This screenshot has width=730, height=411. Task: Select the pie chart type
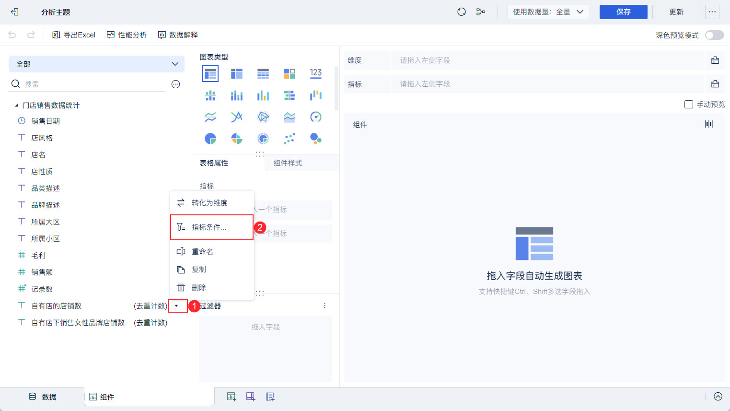(210, 139)
